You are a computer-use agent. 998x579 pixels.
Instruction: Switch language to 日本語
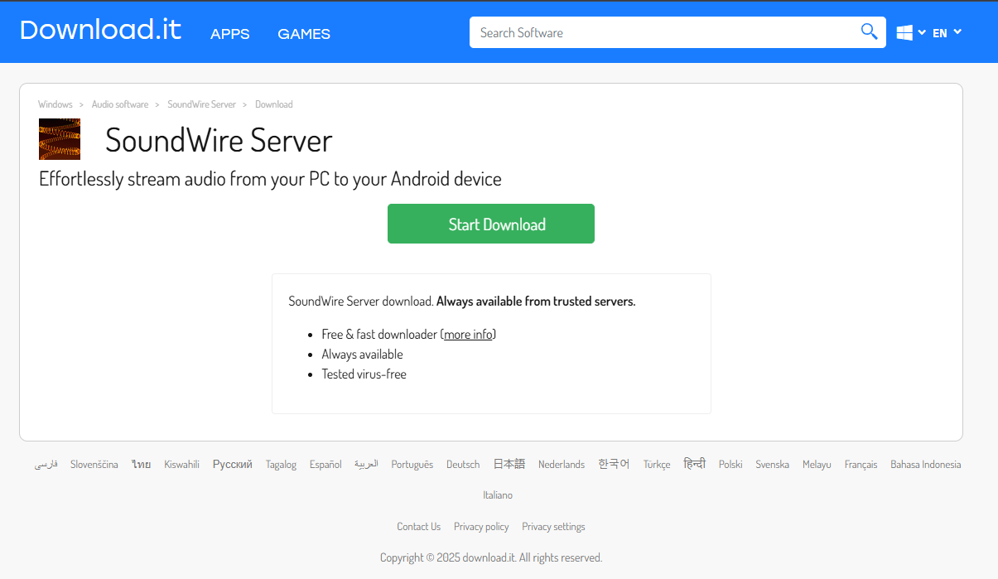click(509, 464)
